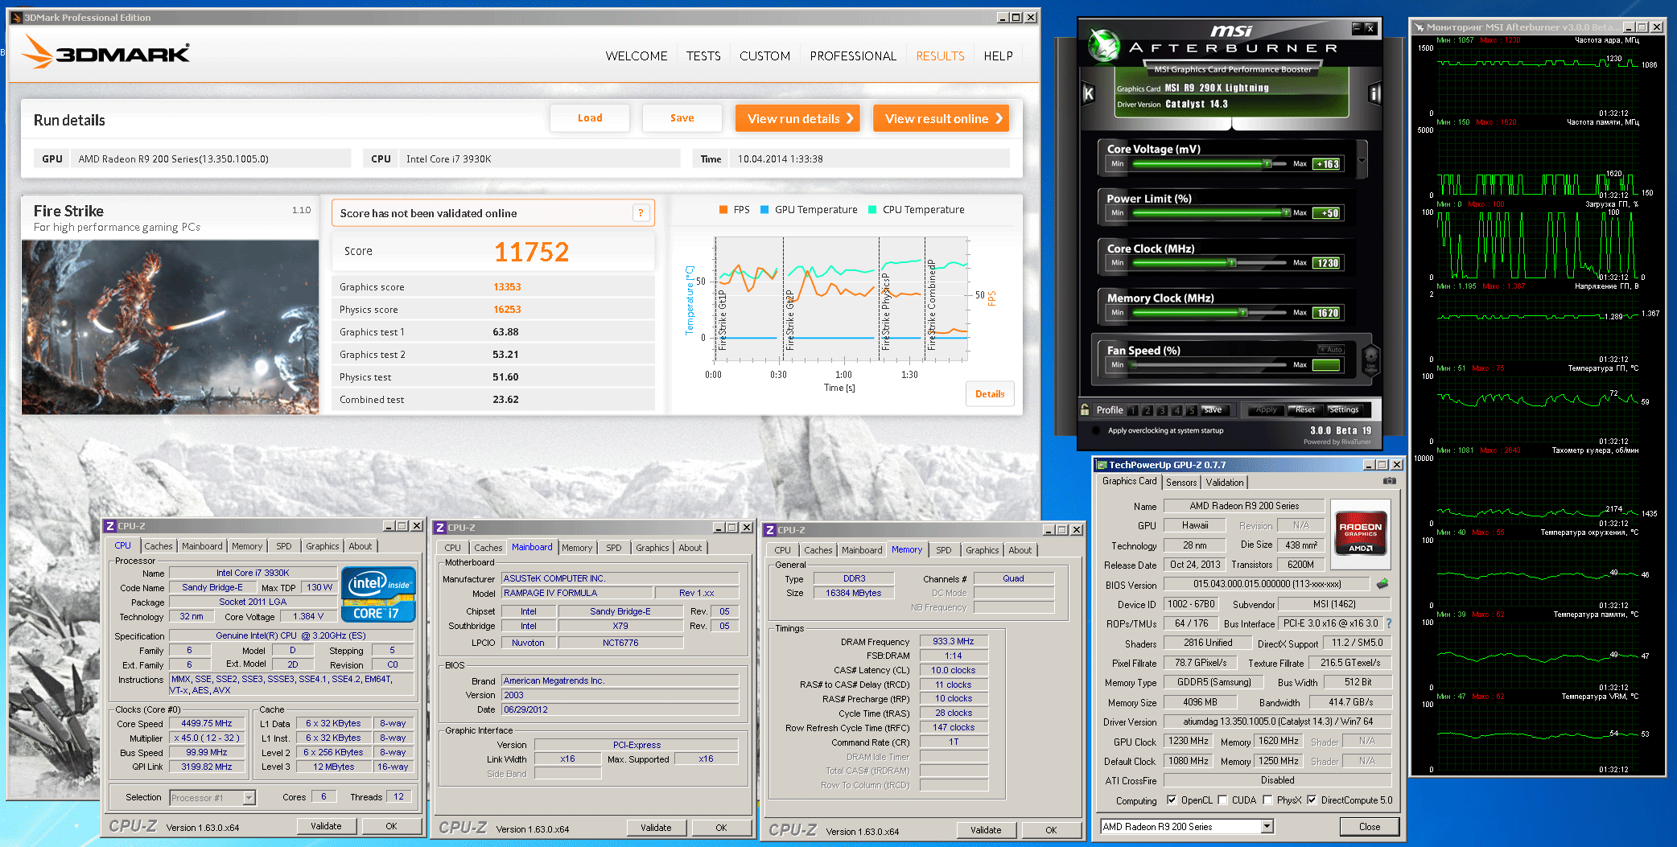Click the Afterburner Settings button
The height and width of the screenshot is (847, 1677).
tap(1344, 410)
